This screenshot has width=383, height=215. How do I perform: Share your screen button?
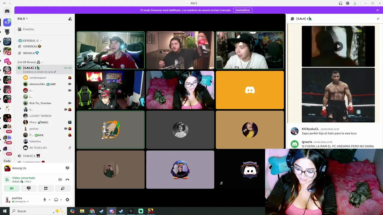pos(29,188)
